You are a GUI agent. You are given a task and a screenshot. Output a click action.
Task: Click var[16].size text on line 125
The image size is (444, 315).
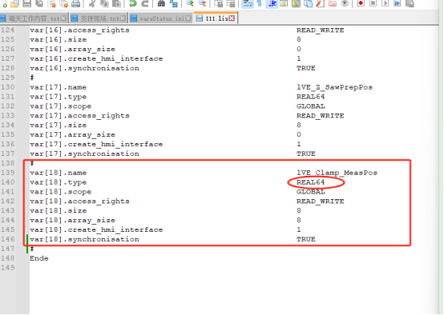pos(58,39)
